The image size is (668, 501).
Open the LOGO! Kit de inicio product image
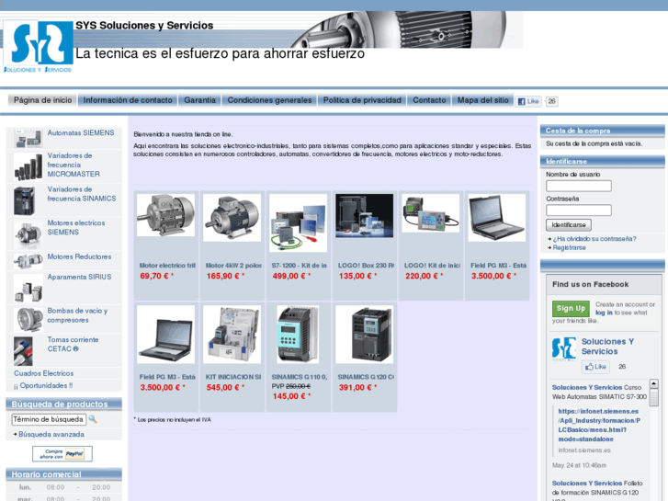(431, 213)
